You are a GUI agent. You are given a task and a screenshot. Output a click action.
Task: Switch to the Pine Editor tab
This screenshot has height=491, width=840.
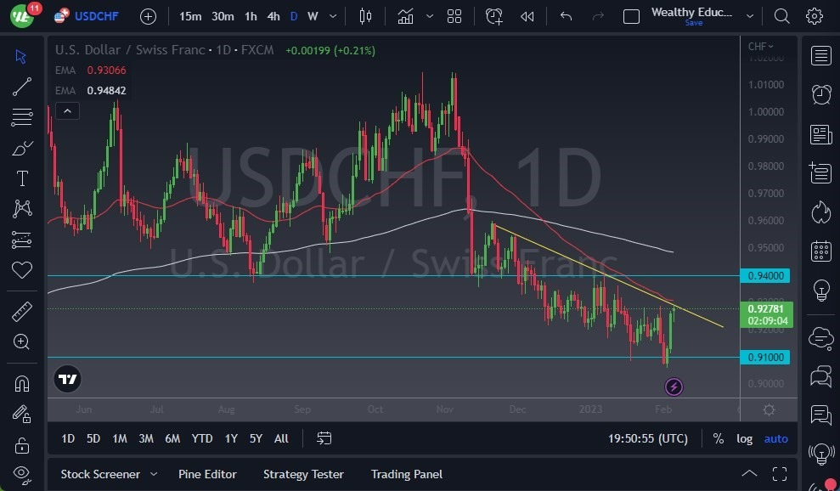207,474
